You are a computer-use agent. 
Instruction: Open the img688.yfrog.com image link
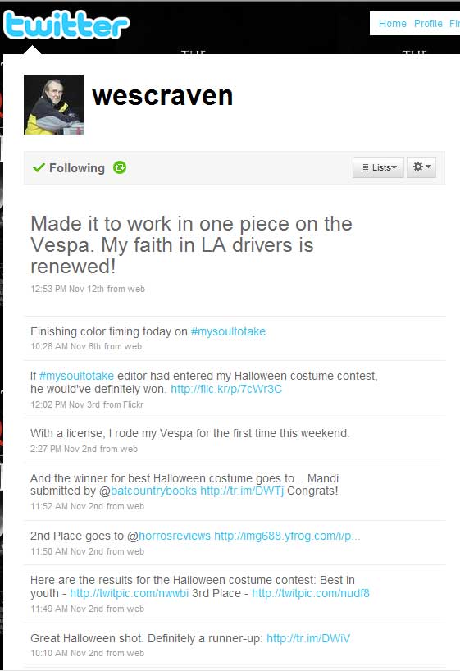pyautogui.click(x=287, y=536)
